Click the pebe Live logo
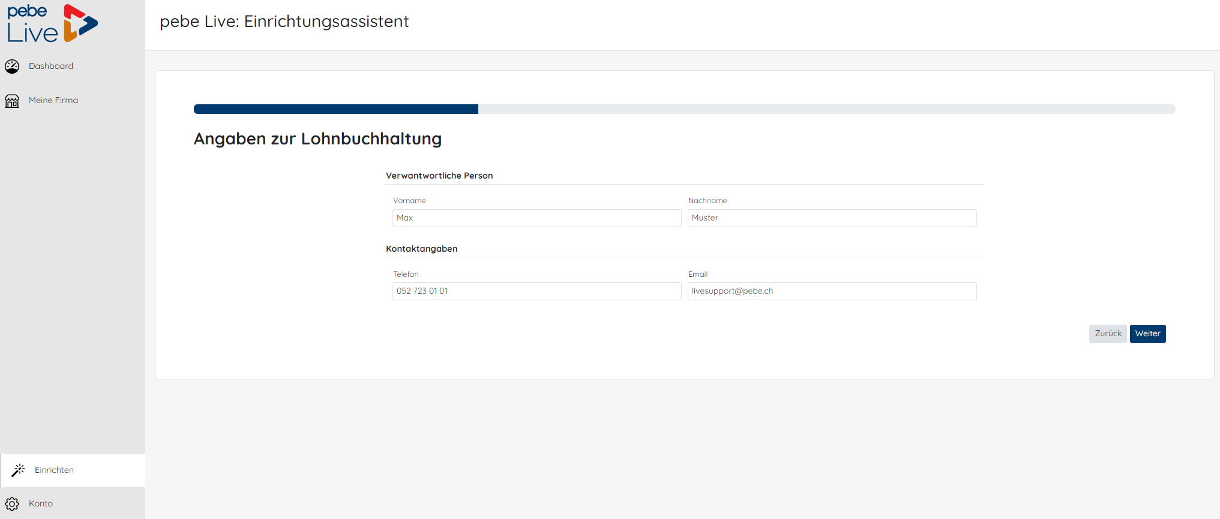 52,24
